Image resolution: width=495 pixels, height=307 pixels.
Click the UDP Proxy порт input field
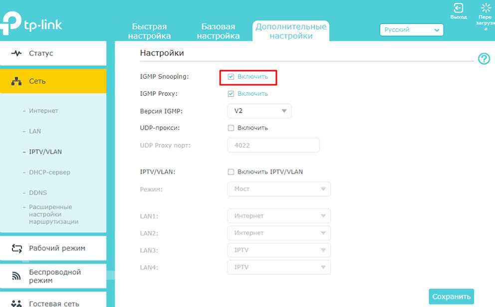[x=273, y=146]
